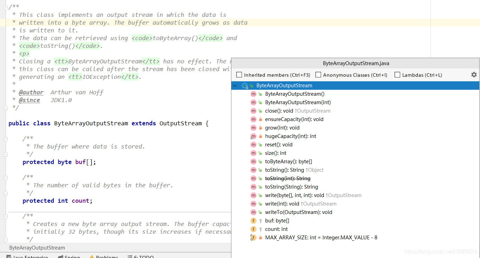The image size is (480, 258).
Task: Click method icon of toString(String): String
Action: [x=253, y=187]
